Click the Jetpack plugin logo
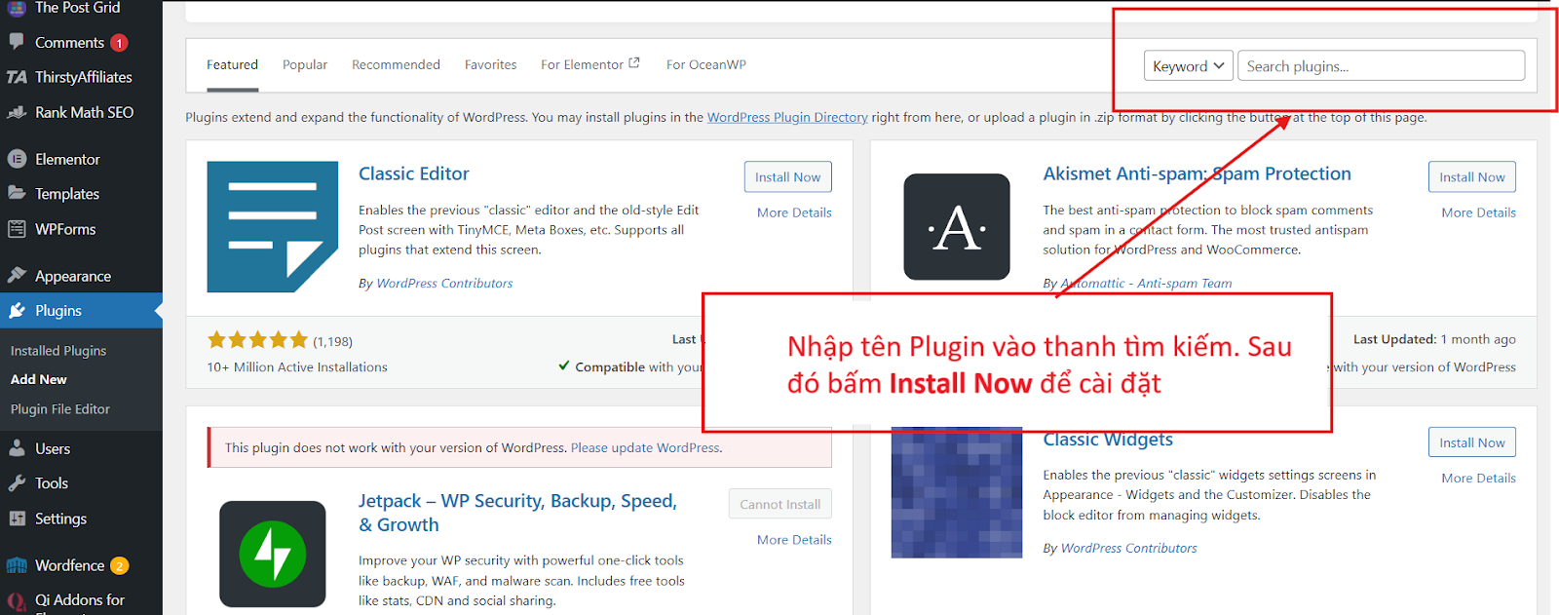Viewport: 1559px width, 615px height. [x=273, y=554]
